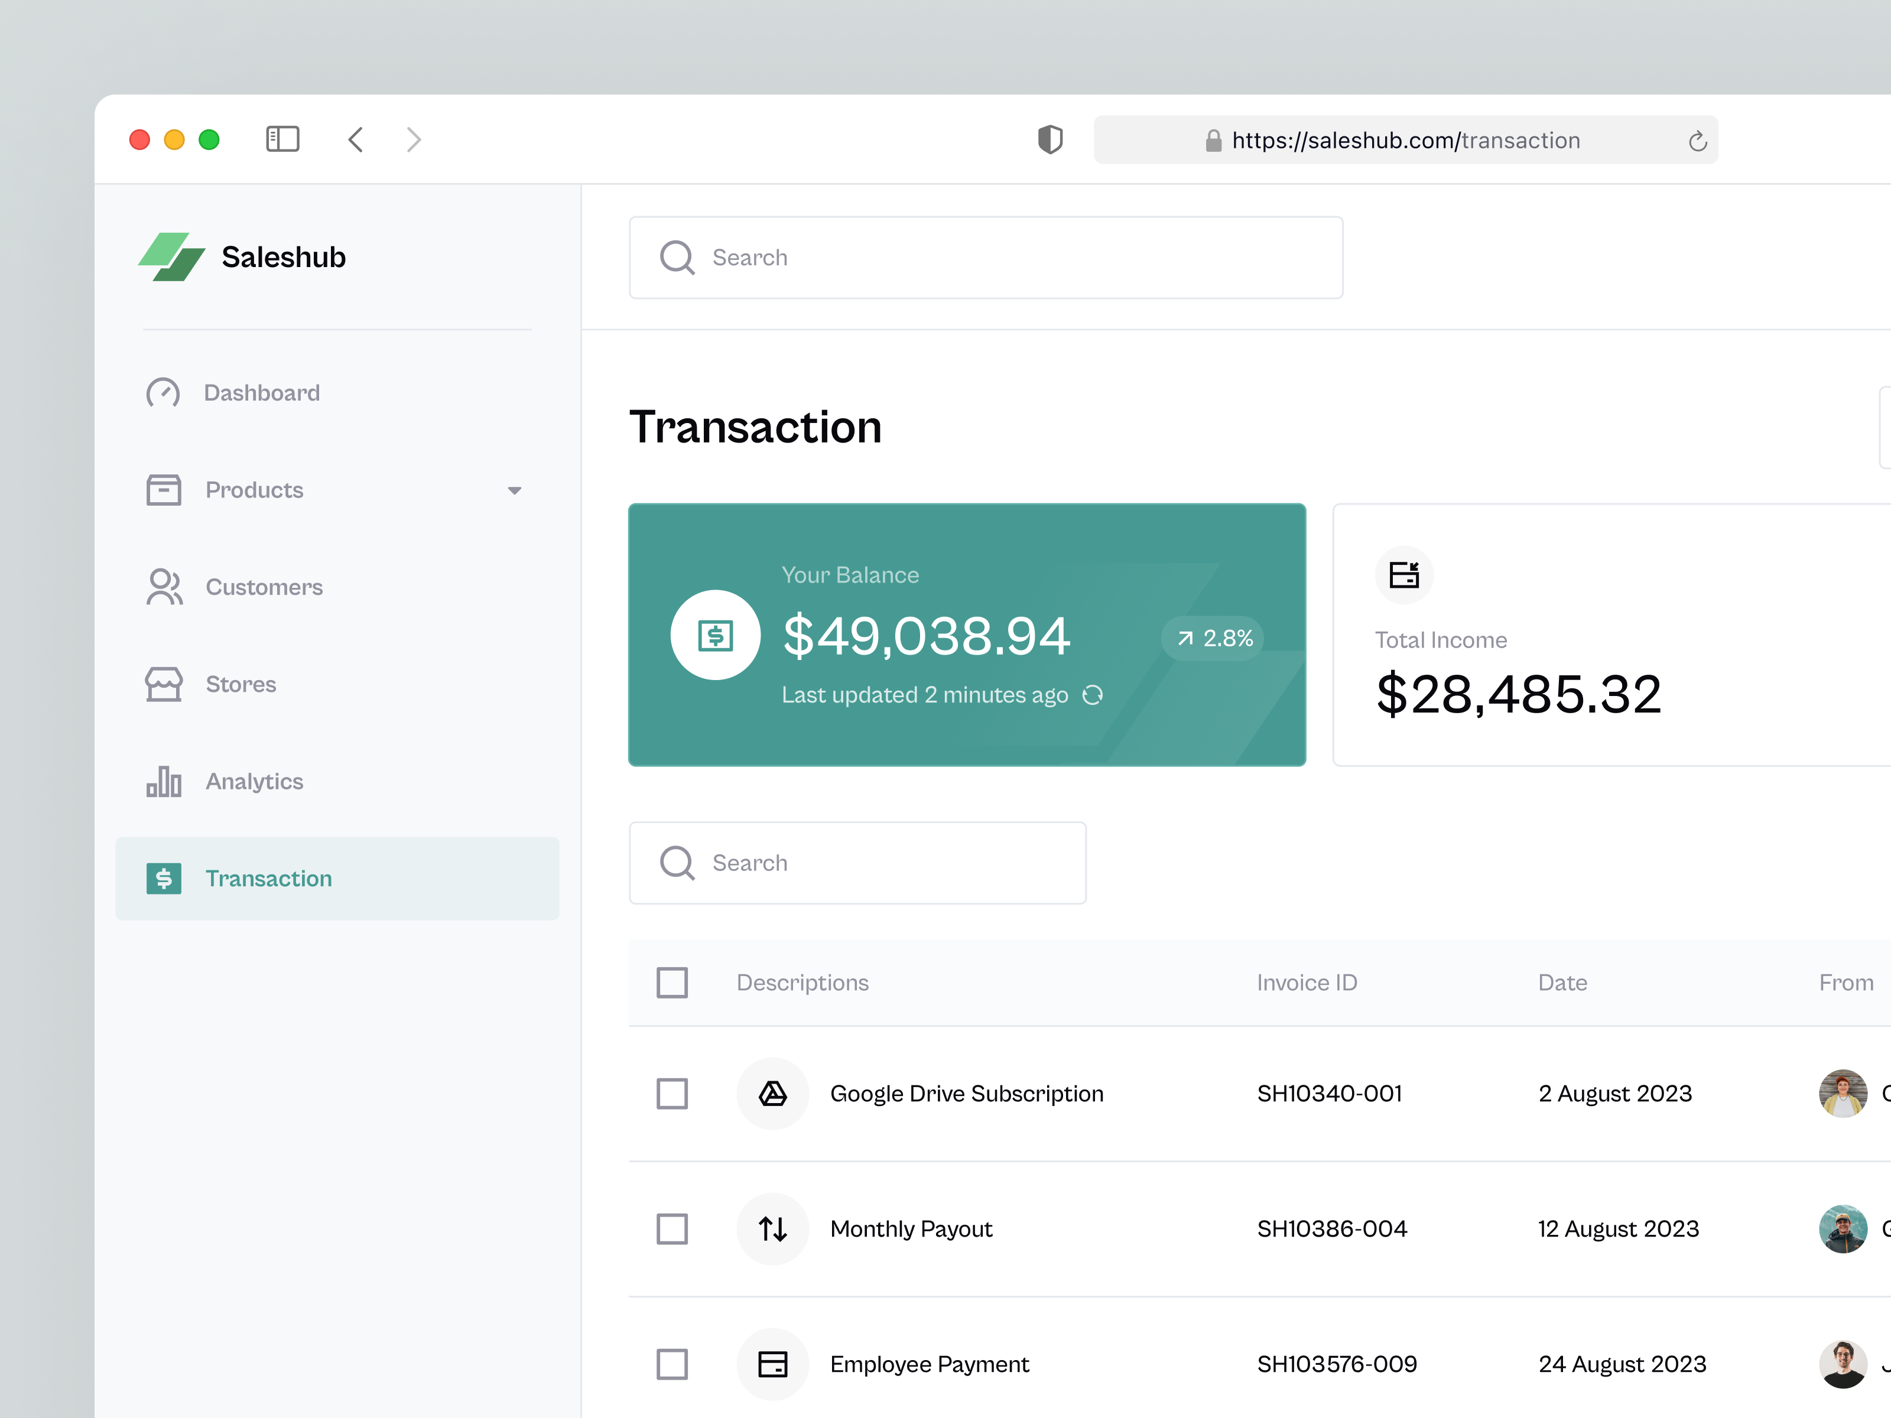This screenshot has width=1891, height=1418.
Task: Expand the Products dropdown chevron
Action: [515, 490]
